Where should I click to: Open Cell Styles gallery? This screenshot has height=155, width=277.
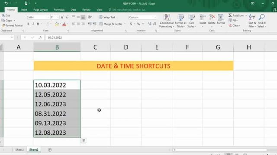(x=191, y=21)
